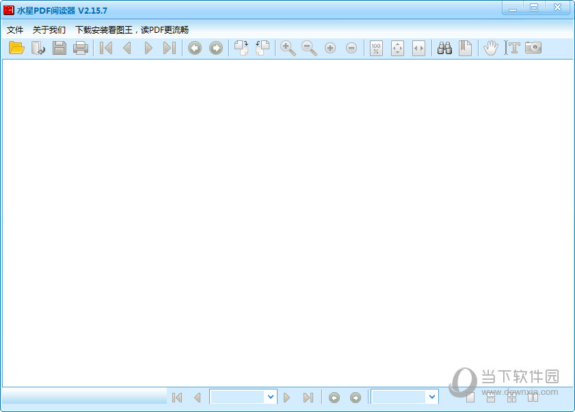Image resolution: width=575 pixels, height=412 pixels.
Task: Maximize the 水星PDF阅读器 window
Action: 534,8
